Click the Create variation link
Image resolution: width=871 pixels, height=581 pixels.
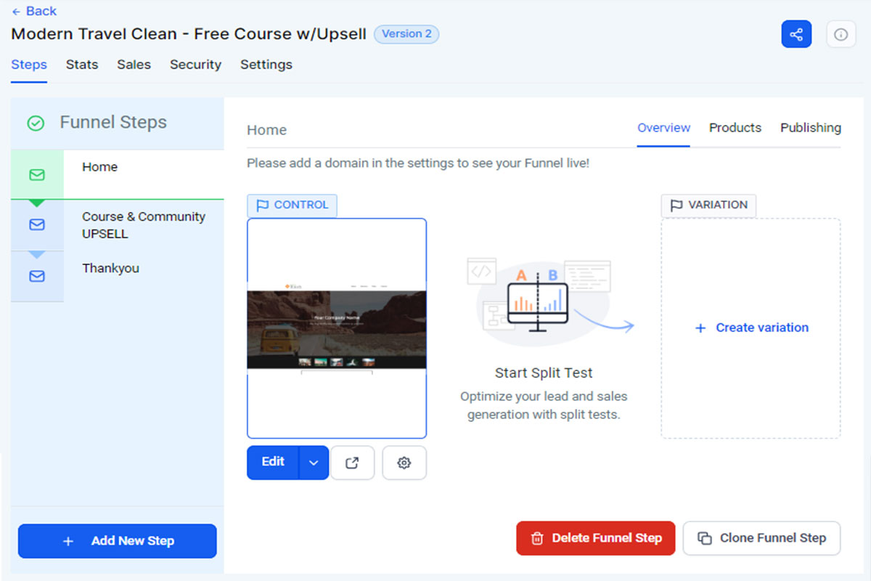coord(751,328)
